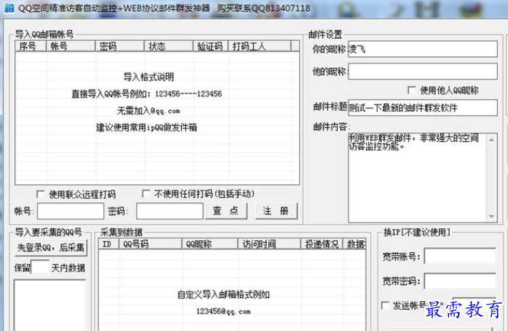Focus the 他的昵称 input field

coord(423,71)
